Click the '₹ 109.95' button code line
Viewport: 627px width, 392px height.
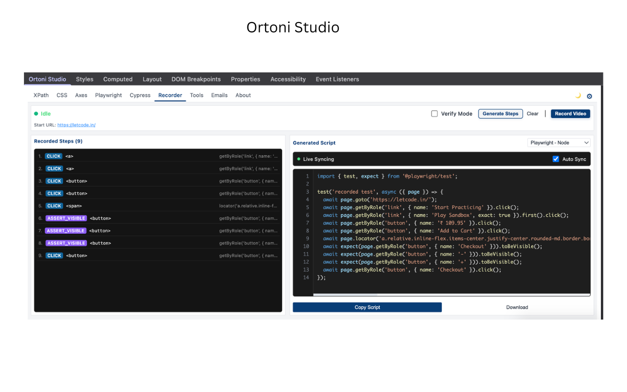coord(412,223)
